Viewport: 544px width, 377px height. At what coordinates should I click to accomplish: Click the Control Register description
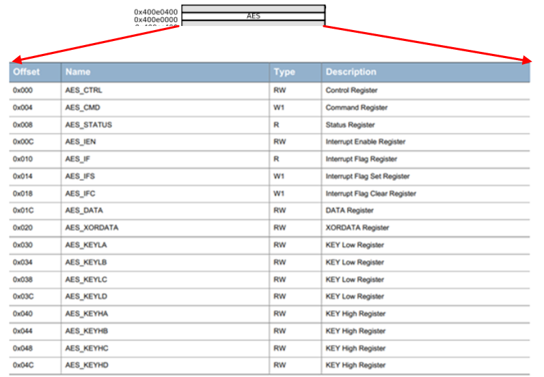pyautogui.click(x=351, y=90)
